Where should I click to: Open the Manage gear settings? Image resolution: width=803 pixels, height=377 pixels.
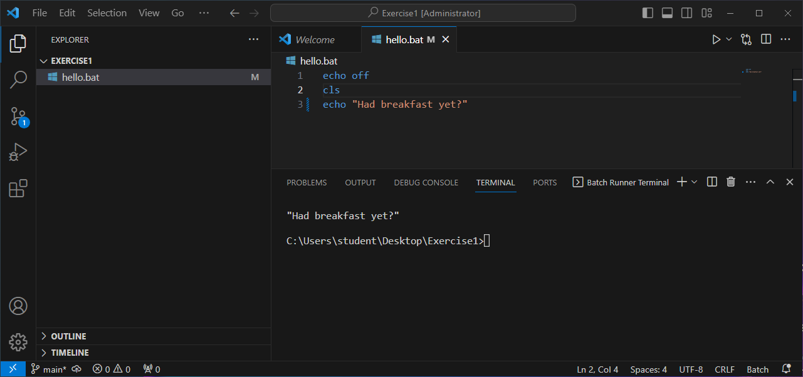point(18,342)
